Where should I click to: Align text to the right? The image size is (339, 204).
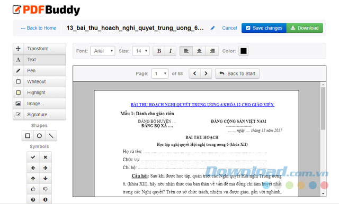(x=212, y=51)
